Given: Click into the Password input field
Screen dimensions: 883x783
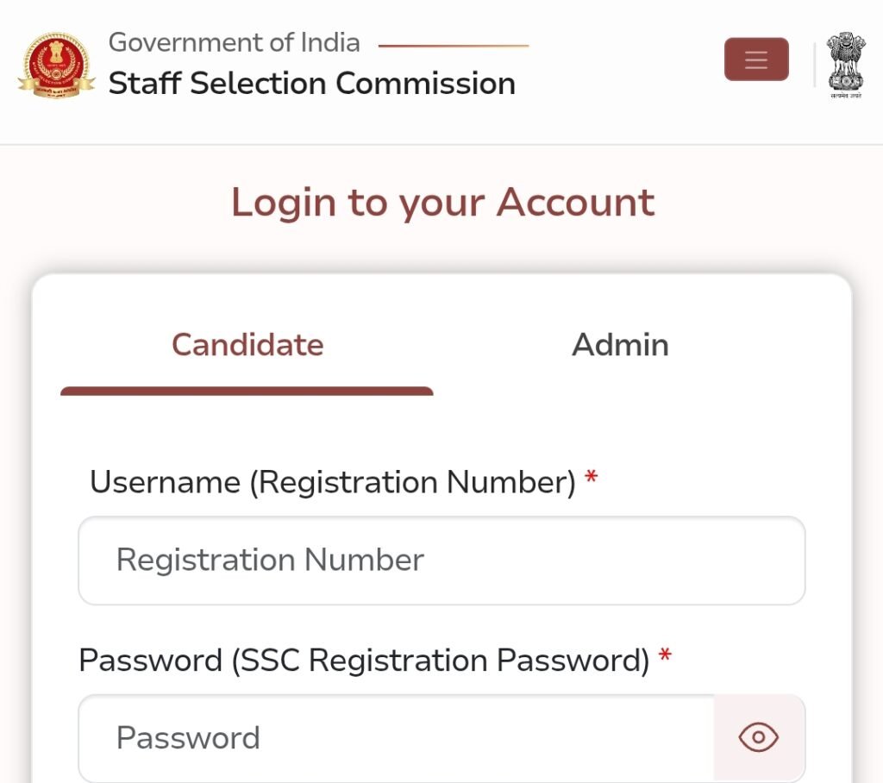Looking at the screenshot, I should click(397, 738).
